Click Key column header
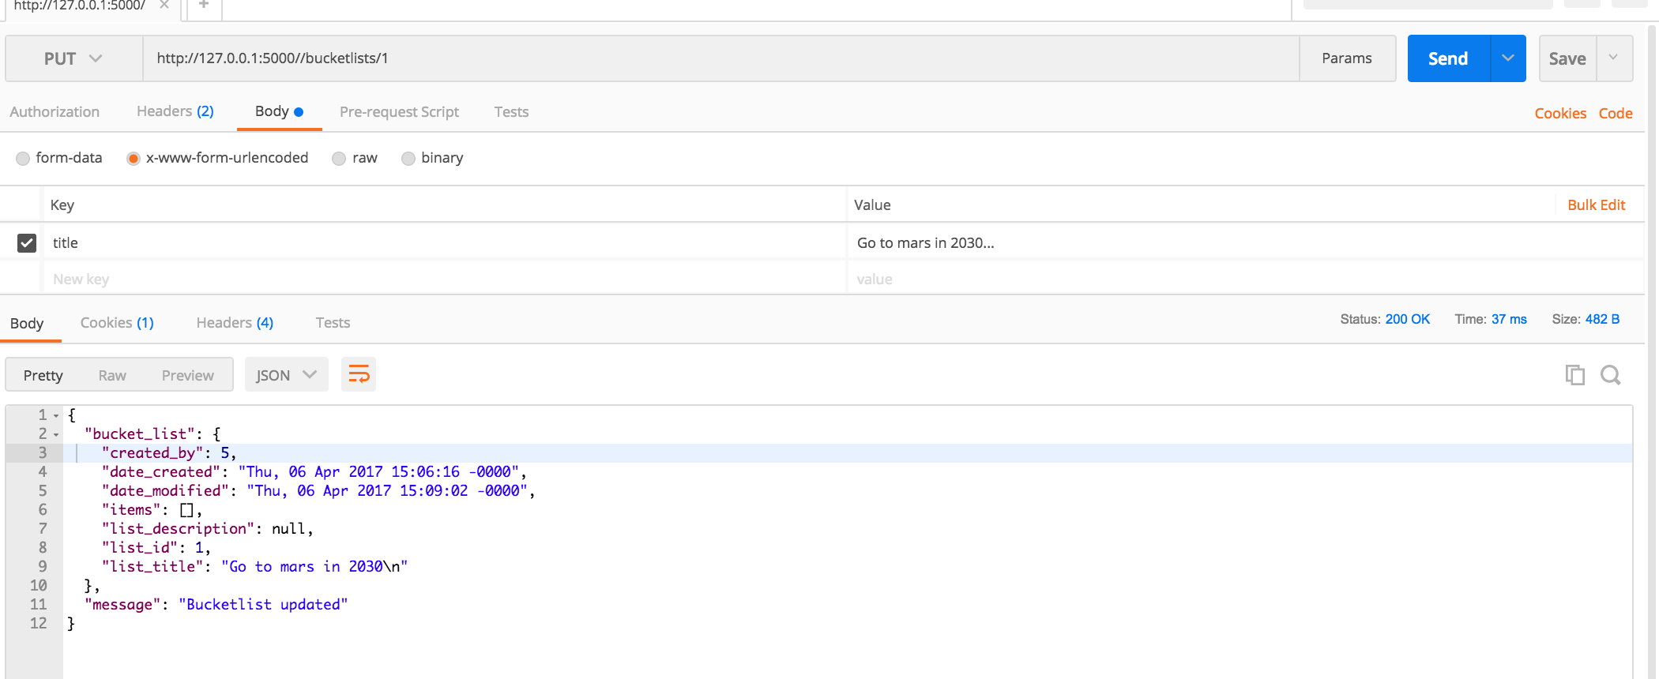This screenshot has width=1659, height=679. pyautogui.click(x=62, y=204)
